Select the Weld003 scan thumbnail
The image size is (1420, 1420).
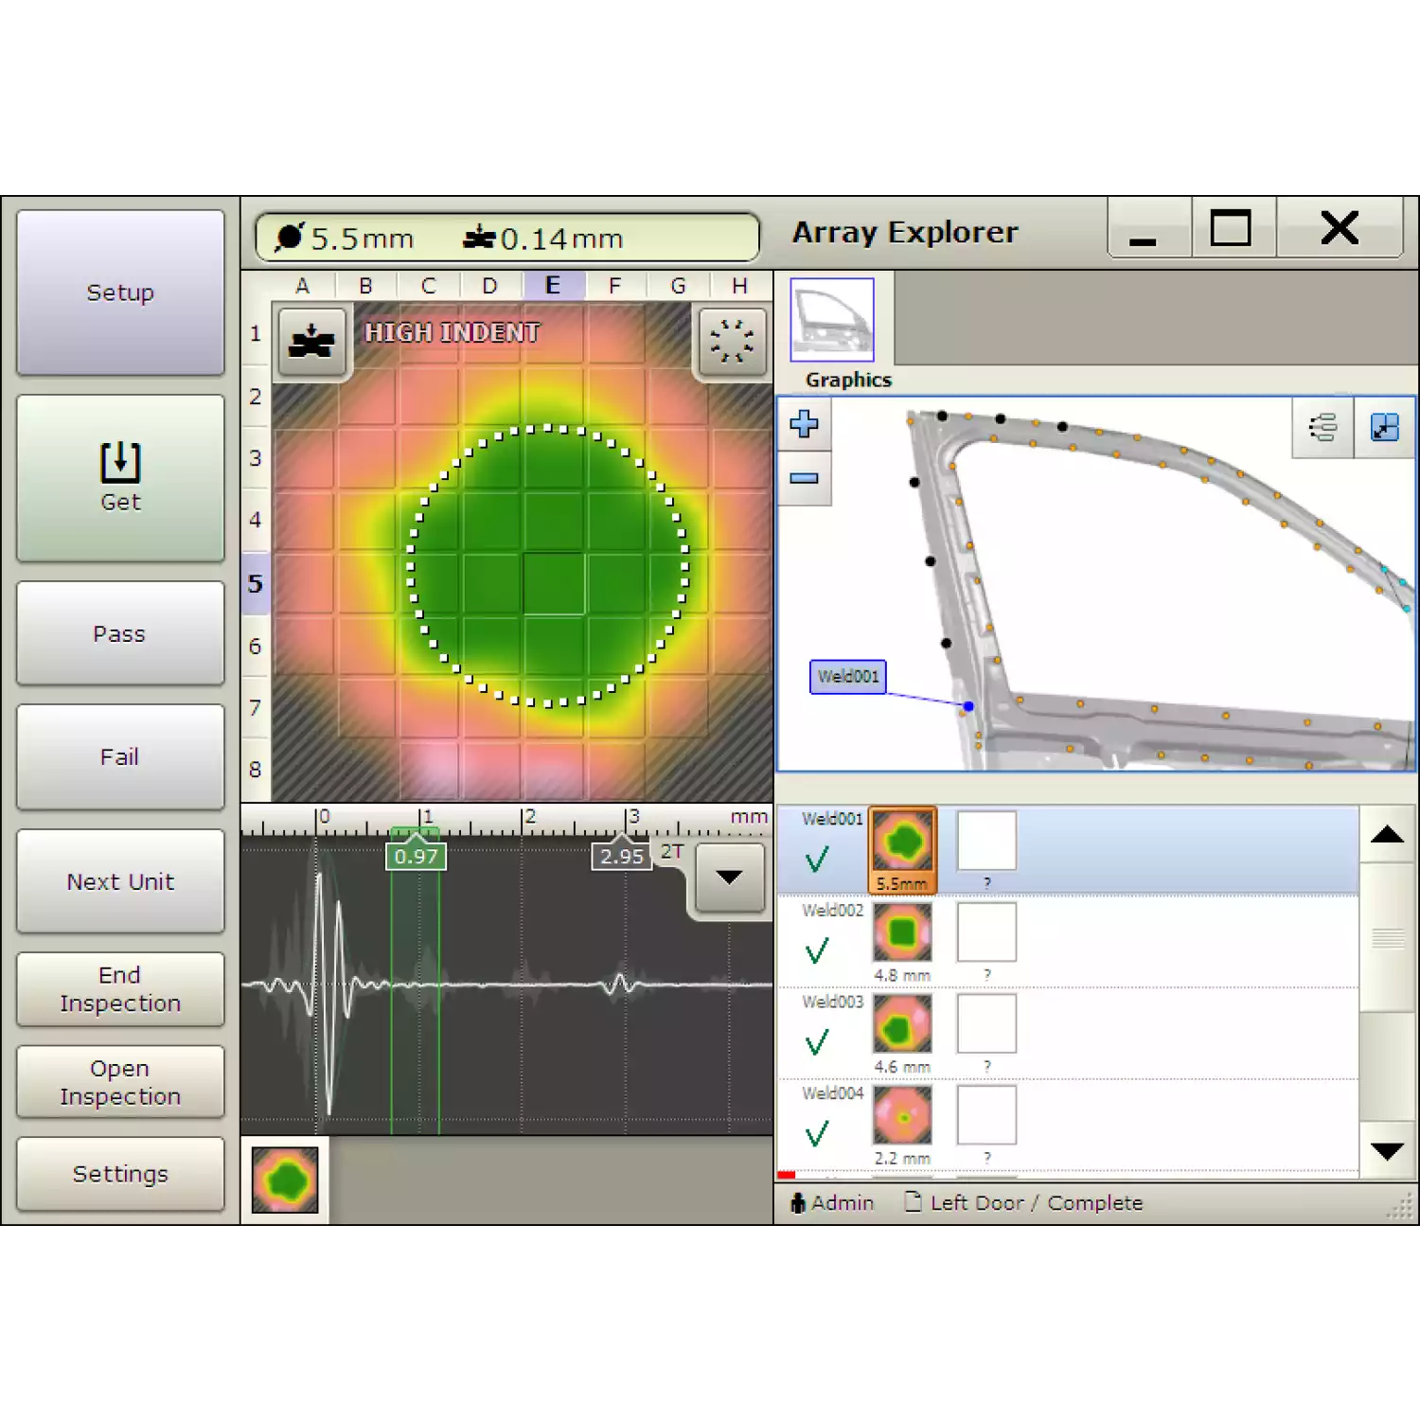(902, 1023)
